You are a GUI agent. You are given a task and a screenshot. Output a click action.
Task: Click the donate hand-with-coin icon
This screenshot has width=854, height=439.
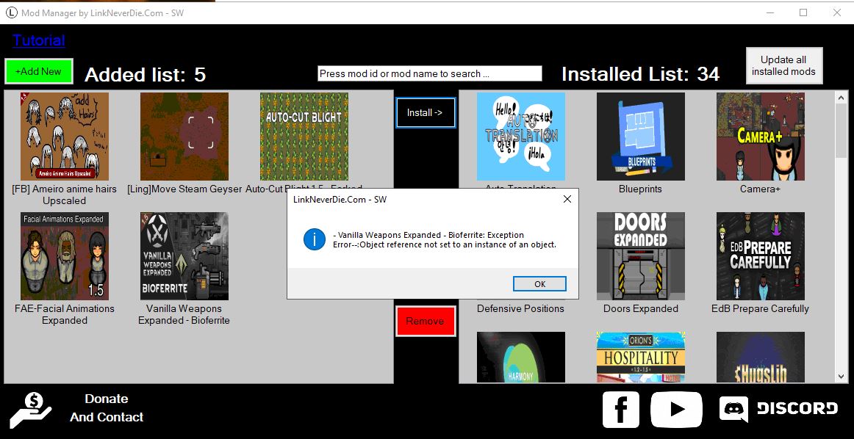[x=30, y=409]
